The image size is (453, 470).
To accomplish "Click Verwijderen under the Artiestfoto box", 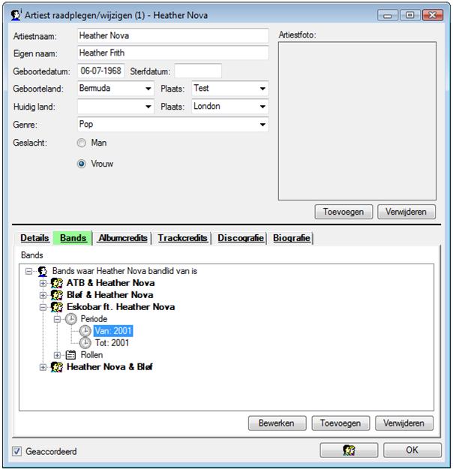I will click(x=406, y=212).
